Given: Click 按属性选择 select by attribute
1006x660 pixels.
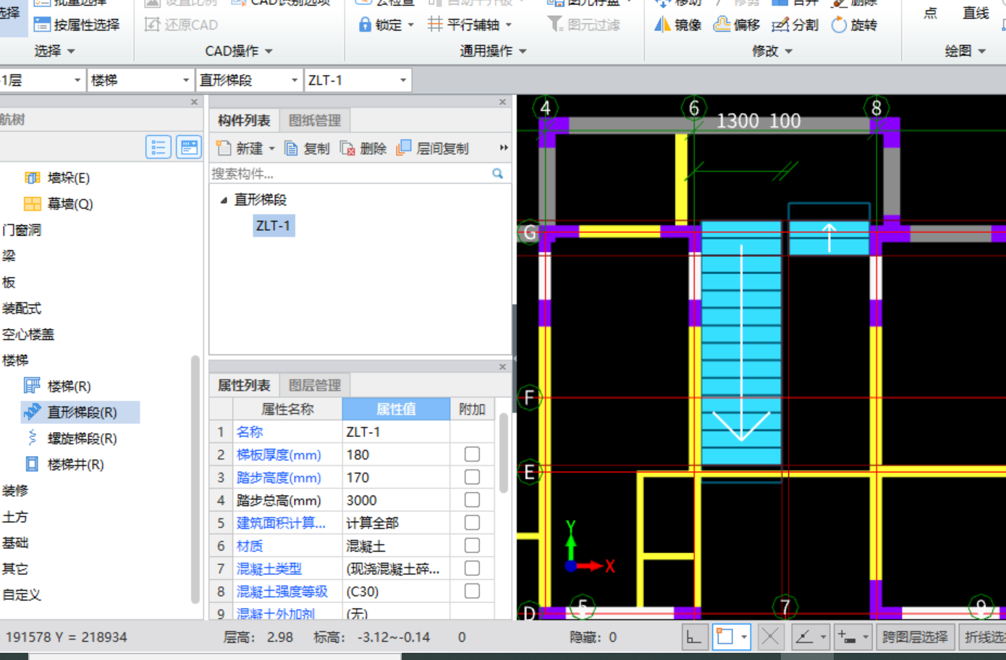Looking at the screenshot, I should pos(77,25).
